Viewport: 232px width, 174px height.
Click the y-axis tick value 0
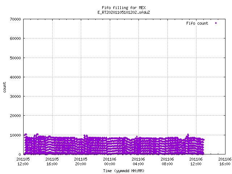[20, 154]
